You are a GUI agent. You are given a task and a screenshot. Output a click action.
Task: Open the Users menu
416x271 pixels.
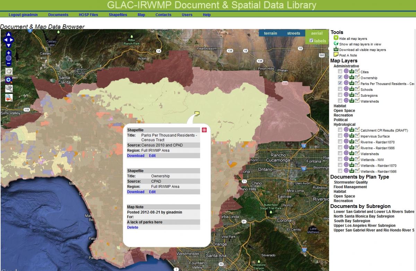(x=187, y=15)
